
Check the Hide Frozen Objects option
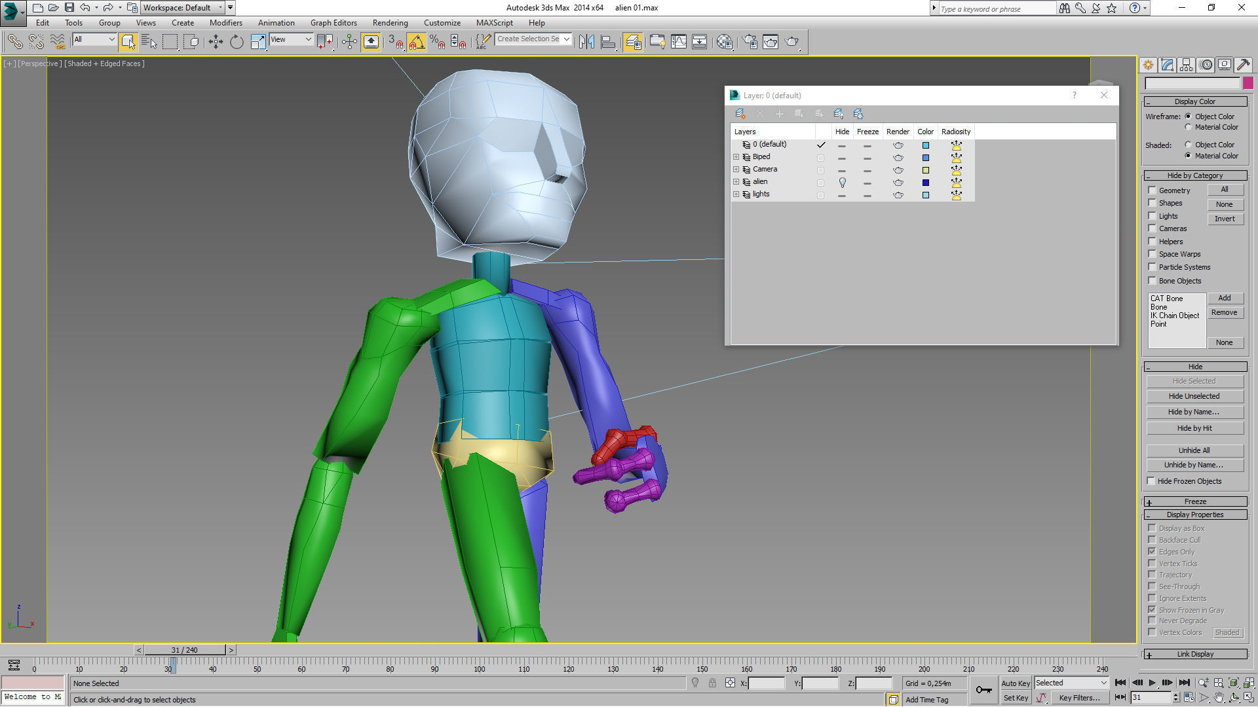[1151, 481]
